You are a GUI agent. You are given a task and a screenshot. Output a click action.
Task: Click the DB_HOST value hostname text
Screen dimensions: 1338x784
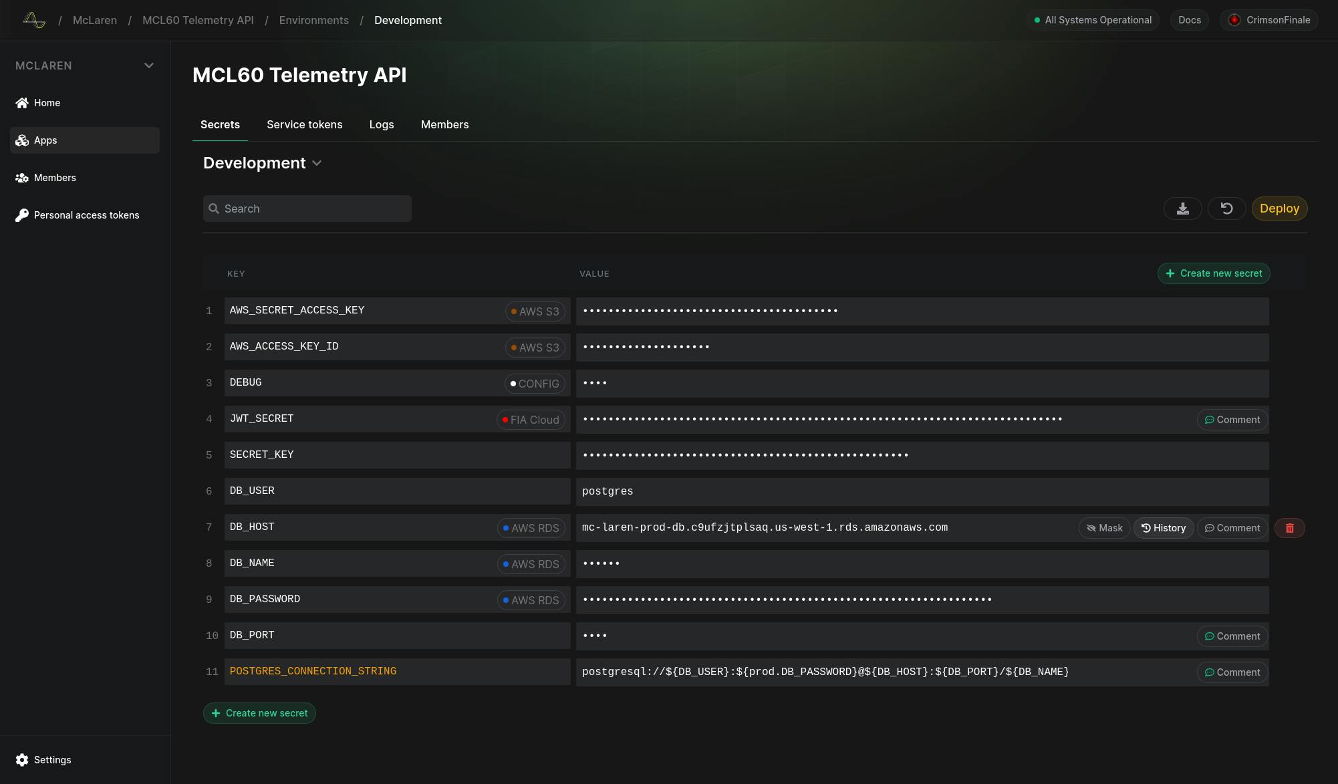click(765, 527)
